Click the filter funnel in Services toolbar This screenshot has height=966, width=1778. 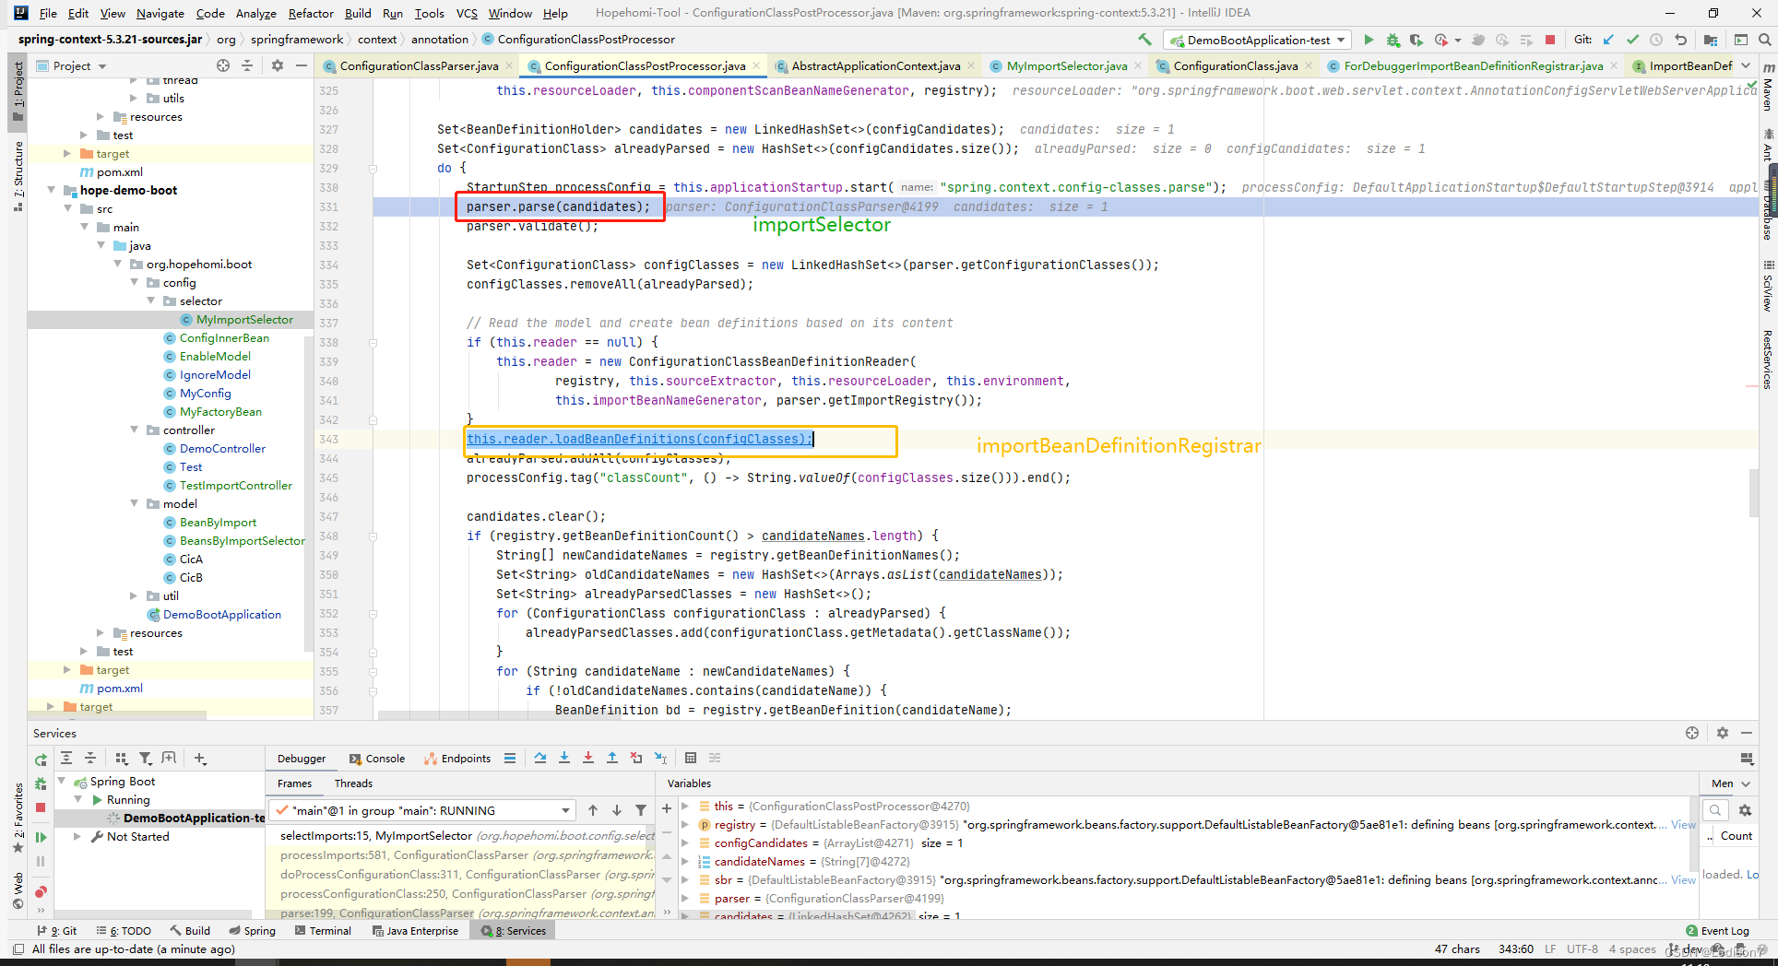pos(145,758)
